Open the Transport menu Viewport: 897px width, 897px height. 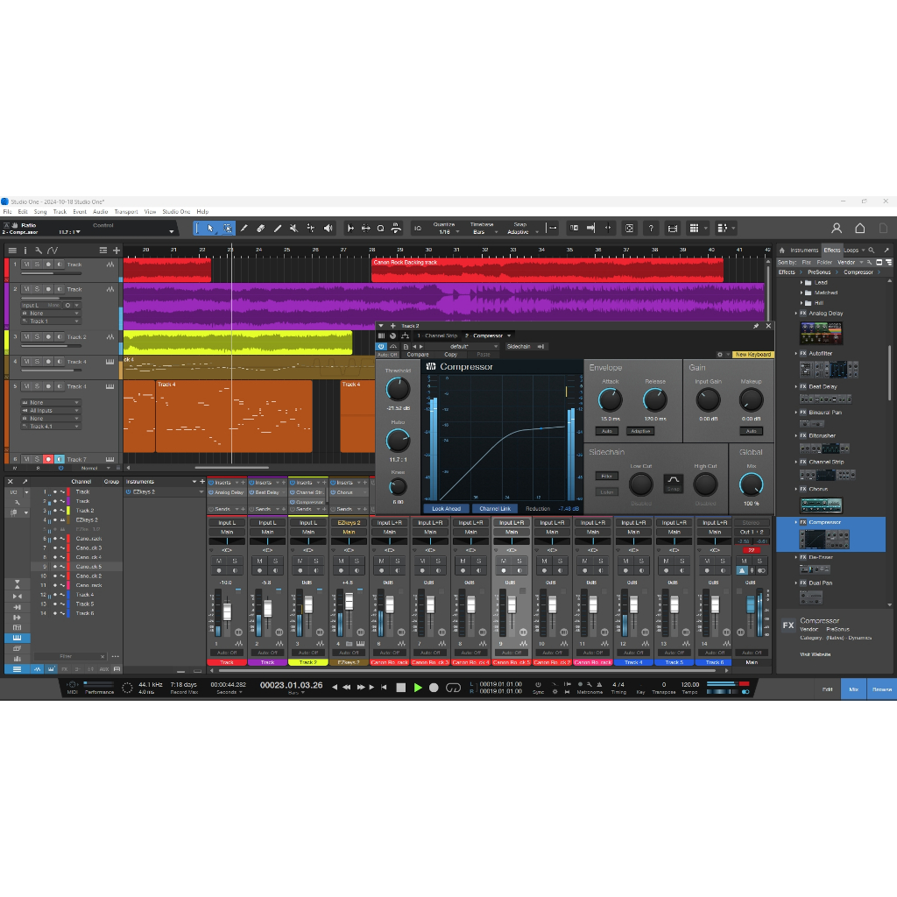(x=125, y=211)
